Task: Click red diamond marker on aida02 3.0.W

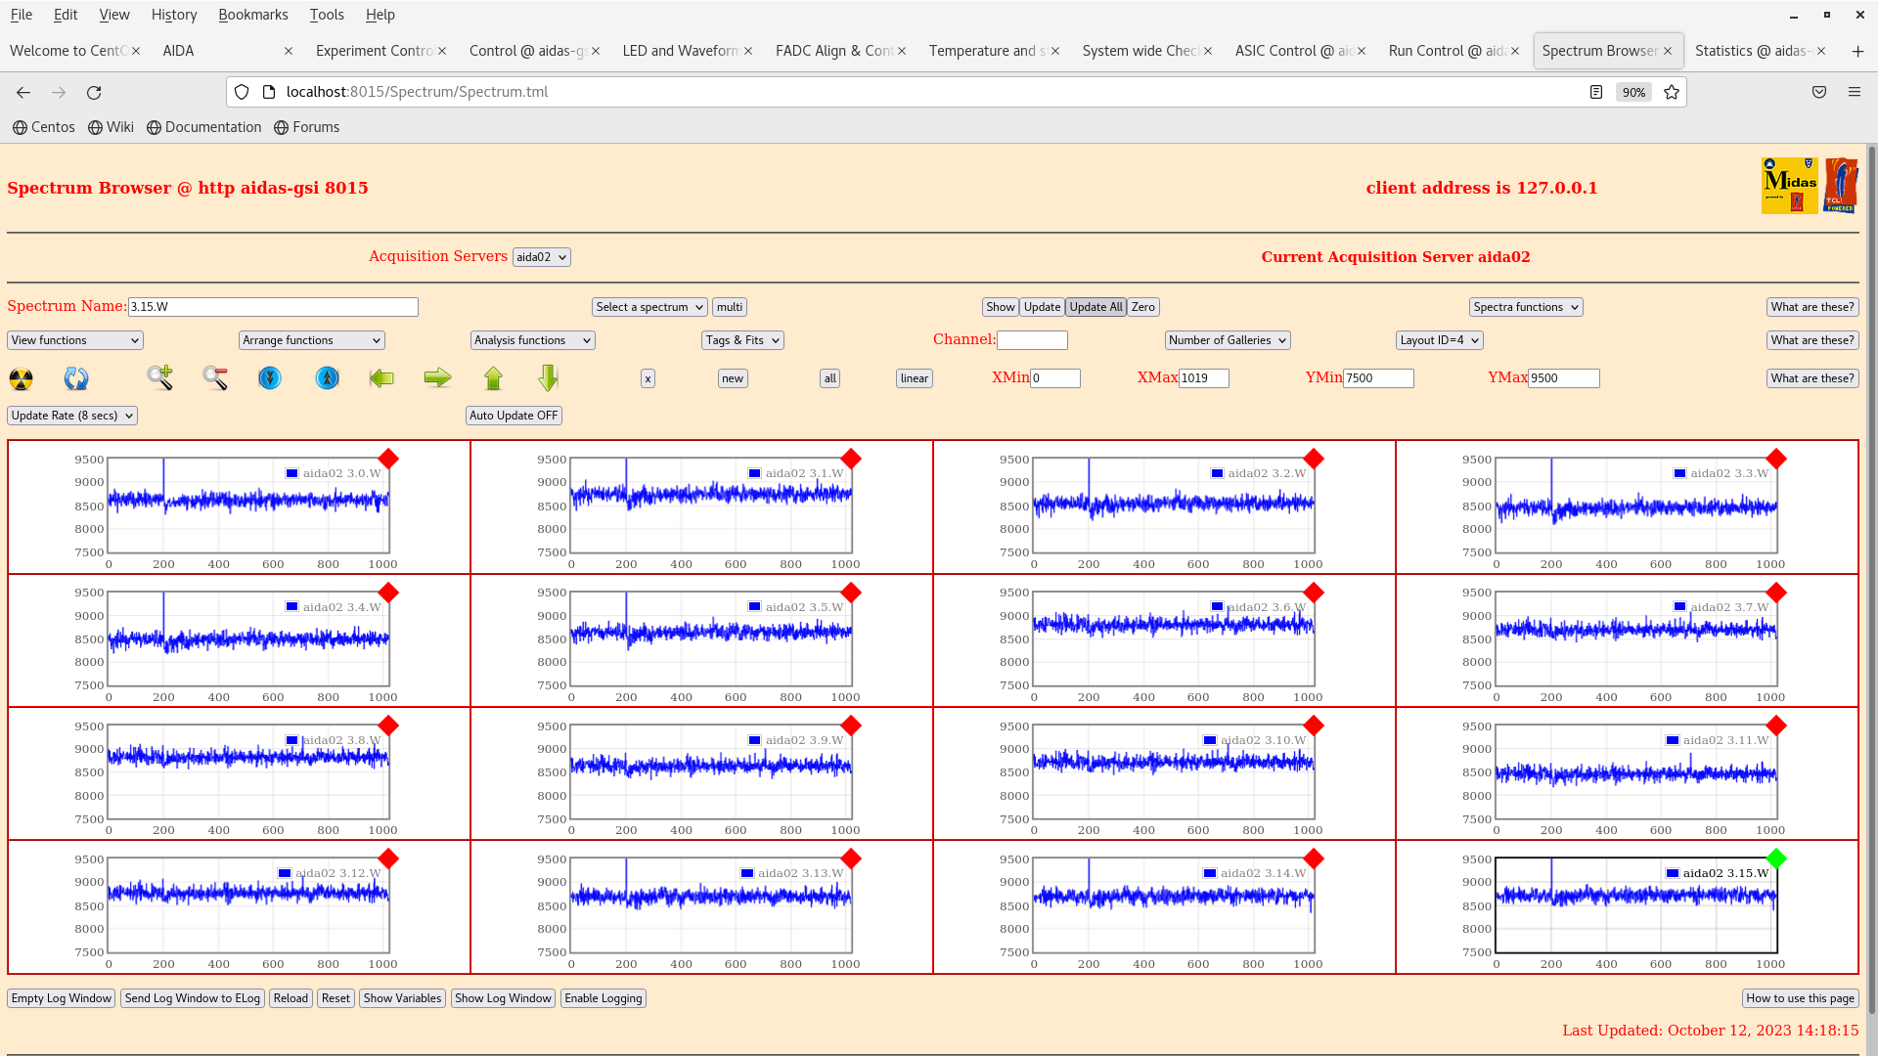Action: (388, 459)
